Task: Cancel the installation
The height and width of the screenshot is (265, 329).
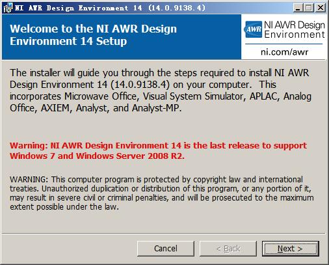Action: pyautogui.click(x=166, y=249)
